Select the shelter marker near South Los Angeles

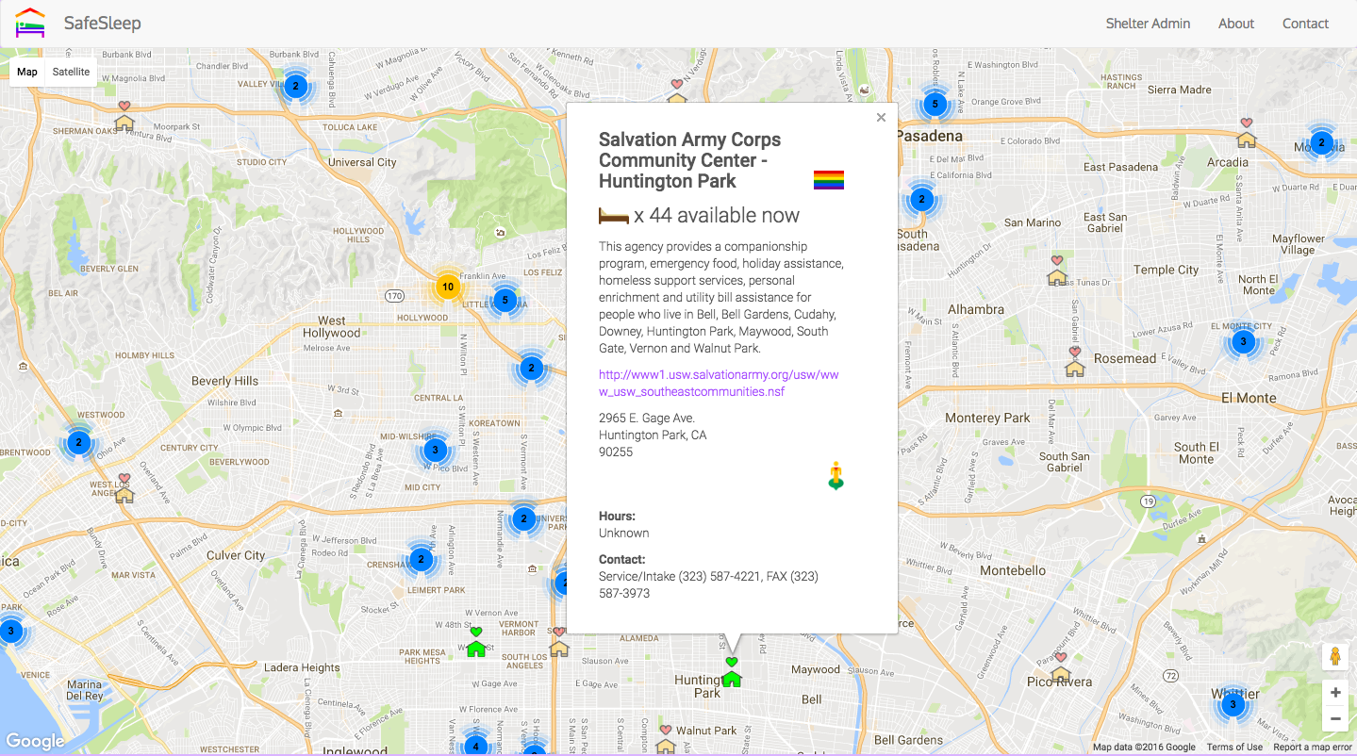click(559, 642)
